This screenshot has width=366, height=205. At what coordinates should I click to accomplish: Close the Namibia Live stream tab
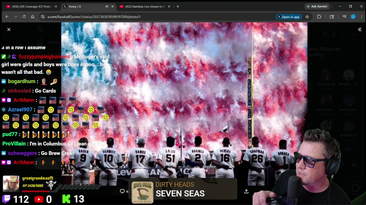coord(169,7)
